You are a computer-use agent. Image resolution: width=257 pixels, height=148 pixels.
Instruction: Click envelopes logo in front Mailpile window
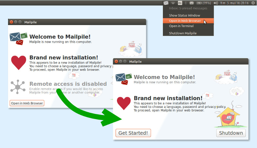[124, 79]
